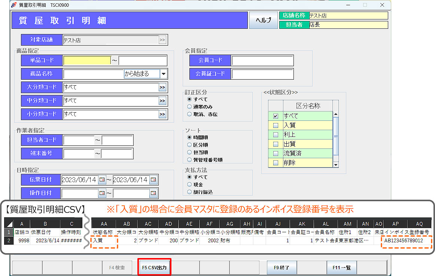Select 通常のみ radio in 訂正区分
Image resolution: width=435 pixels, height=276 pixels.
[189, 107]
